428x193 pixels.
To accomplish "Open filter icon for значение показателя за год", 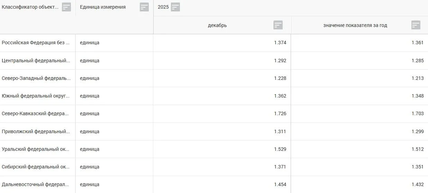I will (x=416, y=25).
